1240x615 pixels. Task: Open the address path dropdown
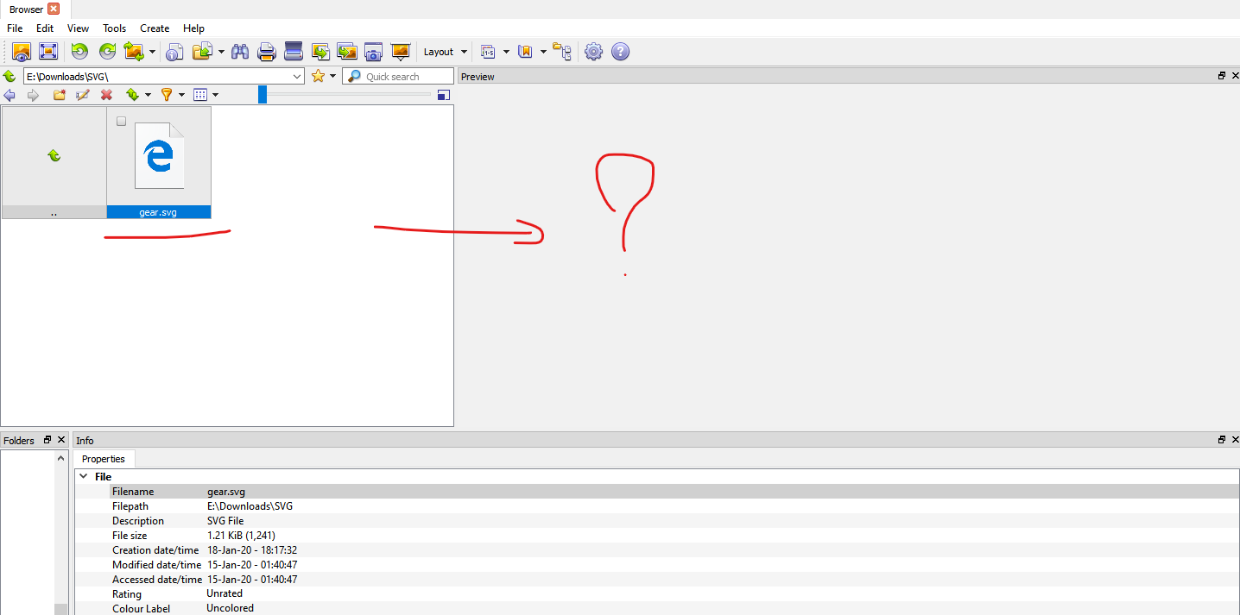[x=297, y=77]
